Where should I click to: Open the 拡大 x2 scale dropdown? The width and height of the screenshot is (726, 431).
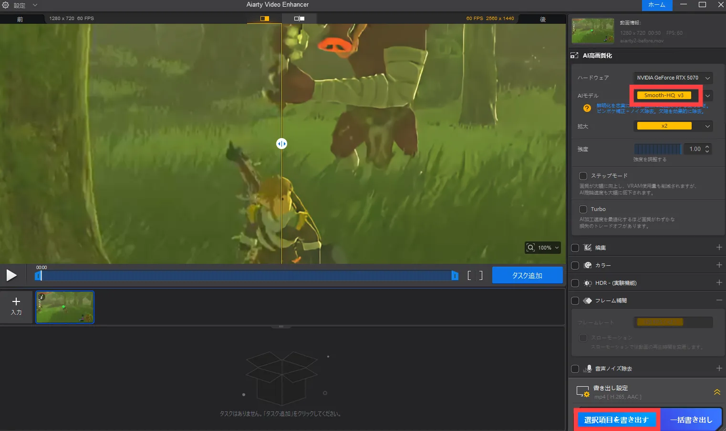[x=673, y=126]
